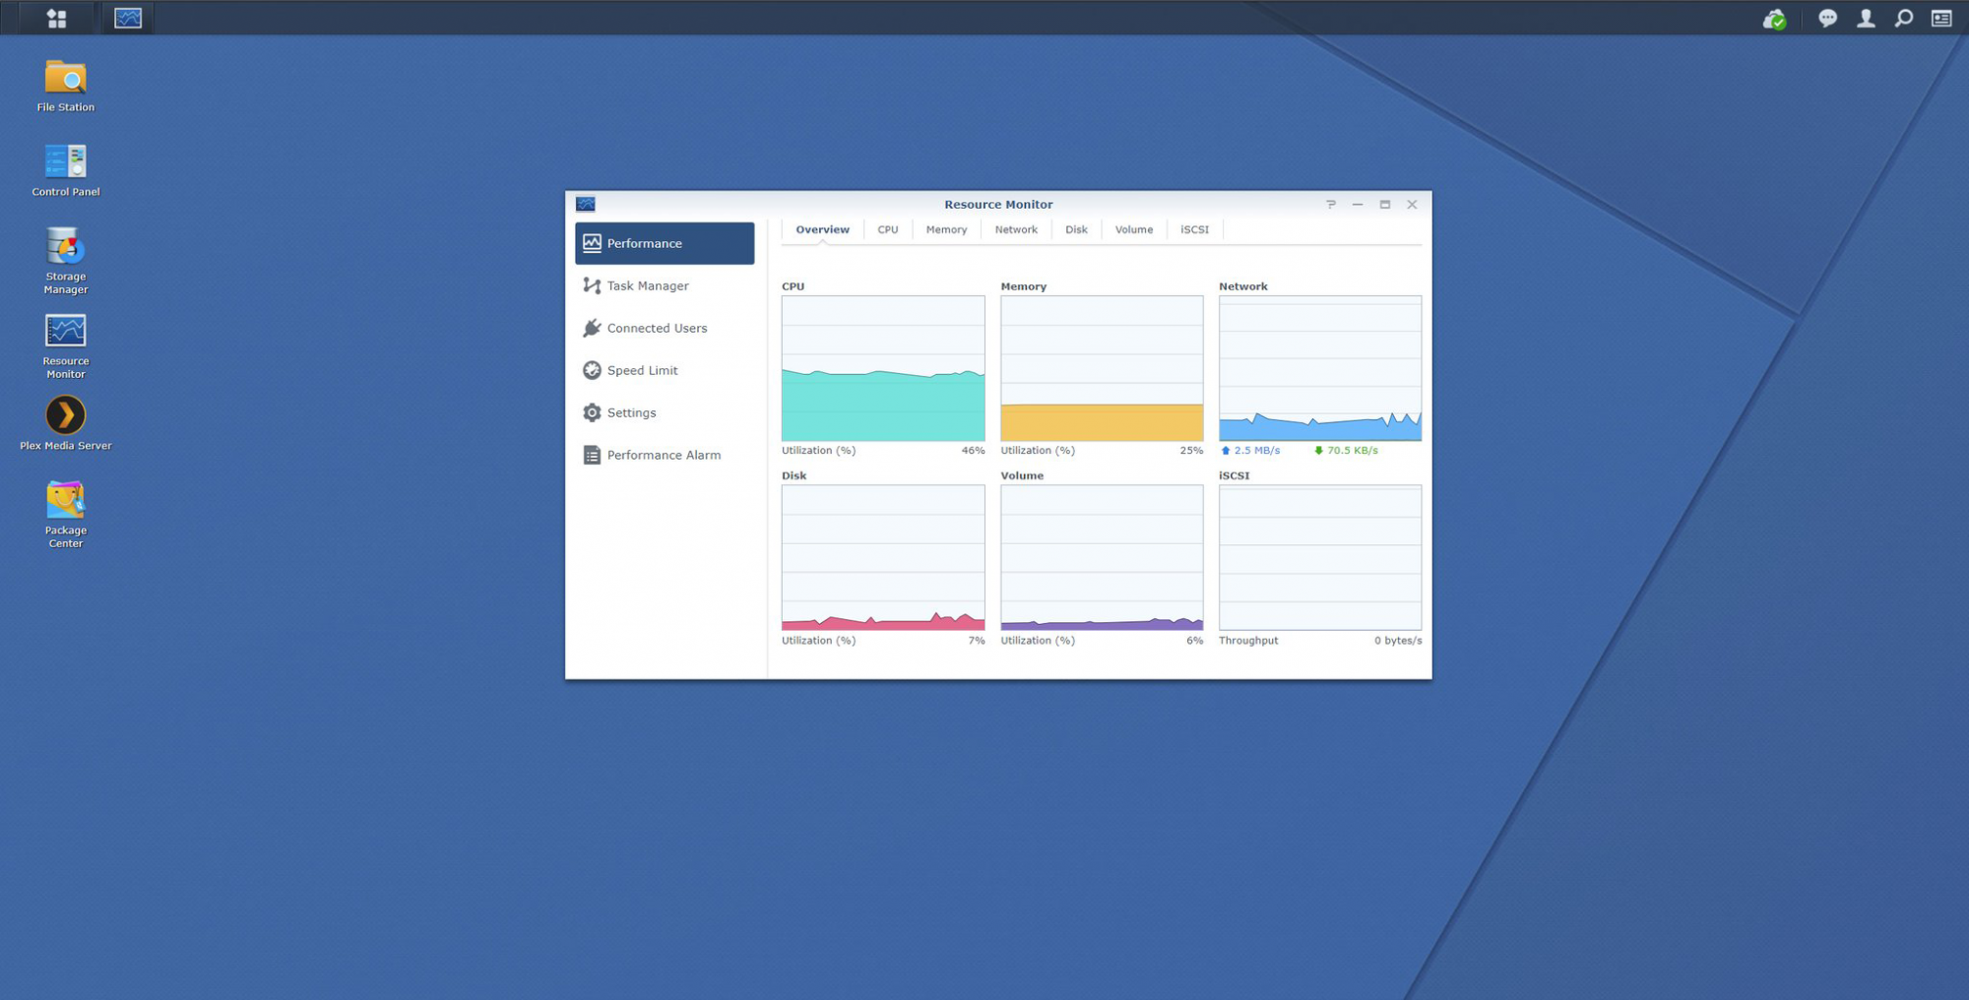The height and width of the screenshot is (1000, 1969).
Task: Select Performance in the sidebar
Action: pyautogui.click(x=665, y=243)
